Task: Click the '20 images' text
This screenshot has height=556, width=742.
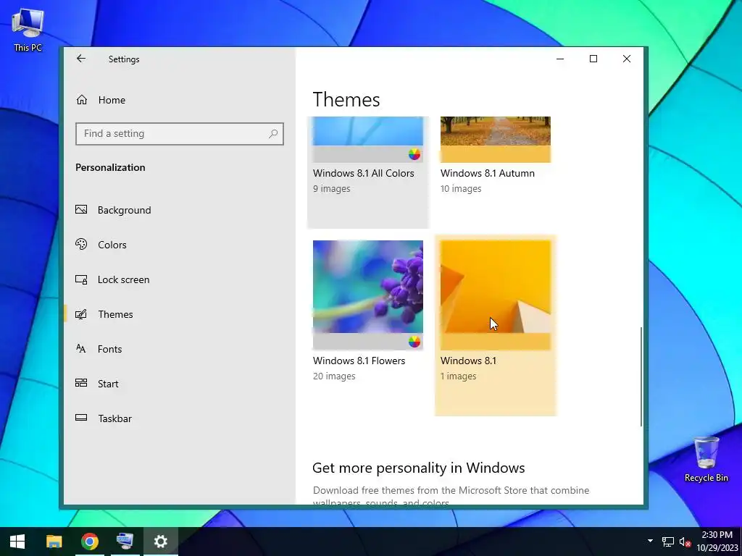Action: pos(334,376)
